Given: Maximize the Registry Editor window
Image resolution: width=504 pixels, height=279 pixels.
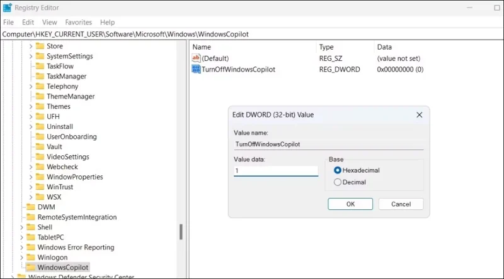Looking at the screenshot, I should [497, 8].
